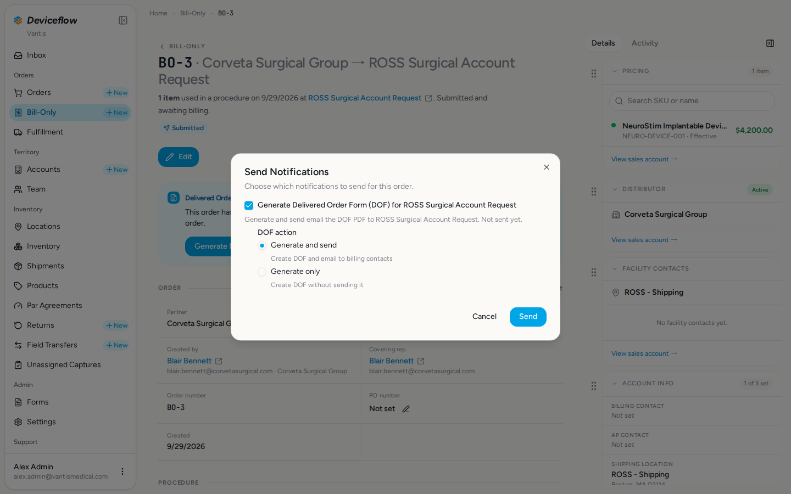Collapse the left sidebar panel icon
This screenshot has height=494, width=791.
coord(123,20)
